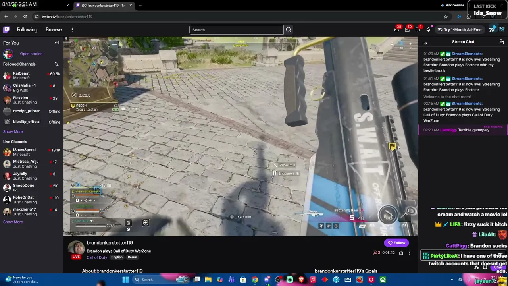This screenshot has height=286, width=508.
Task: Expand Live Channels with Show More
Action: [x=13, y=222]
